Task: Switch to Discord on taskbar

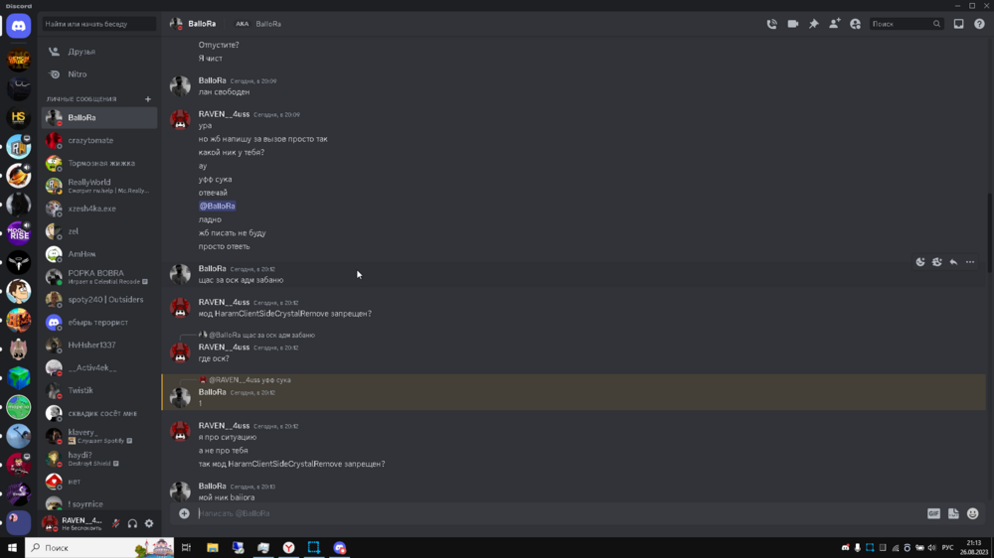Action: pos(340,548)
